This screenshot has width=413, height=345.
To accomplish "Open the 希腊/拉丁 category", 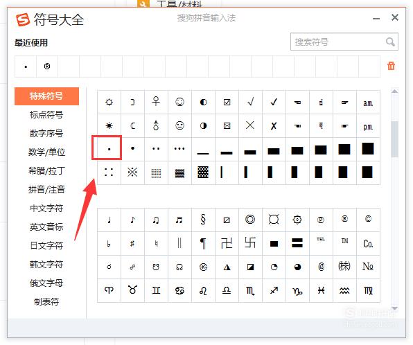I will coord(46,171).
